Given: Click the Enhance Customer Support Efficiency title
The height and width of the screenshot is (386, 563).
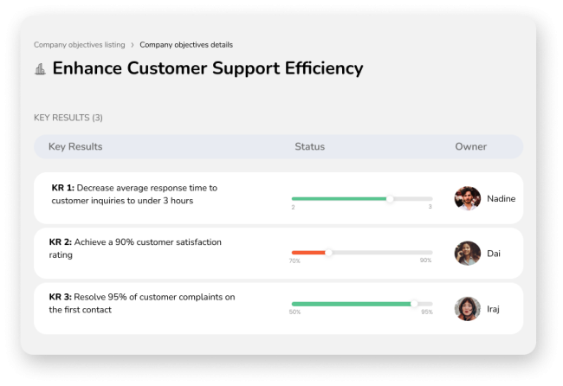Looking at the screenshot, I should click(x=208, y=68).
